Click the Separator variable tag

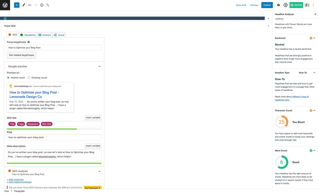(x=33, y=124)
